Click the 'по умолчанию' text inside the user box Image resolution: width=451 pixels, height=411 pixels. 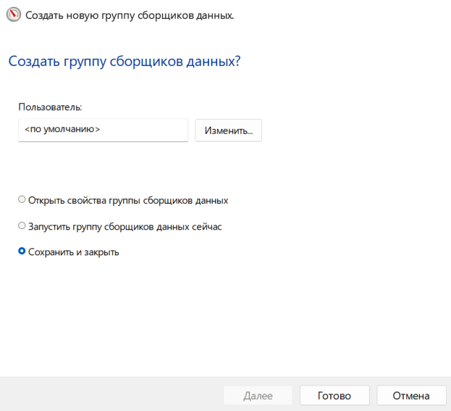coord(62,129)
